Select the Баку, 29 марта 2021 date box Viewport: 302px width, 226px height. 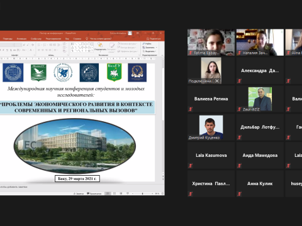pyautogui.click(x=77, y=179)
